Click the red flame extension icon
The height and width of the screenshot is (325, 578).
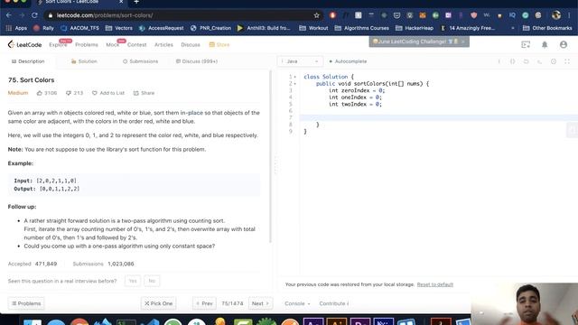[332, 15]
